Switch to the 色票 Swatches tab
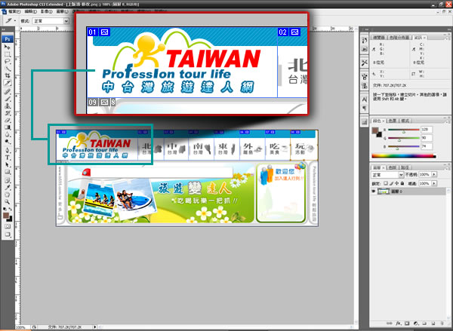 pos(393,121)
